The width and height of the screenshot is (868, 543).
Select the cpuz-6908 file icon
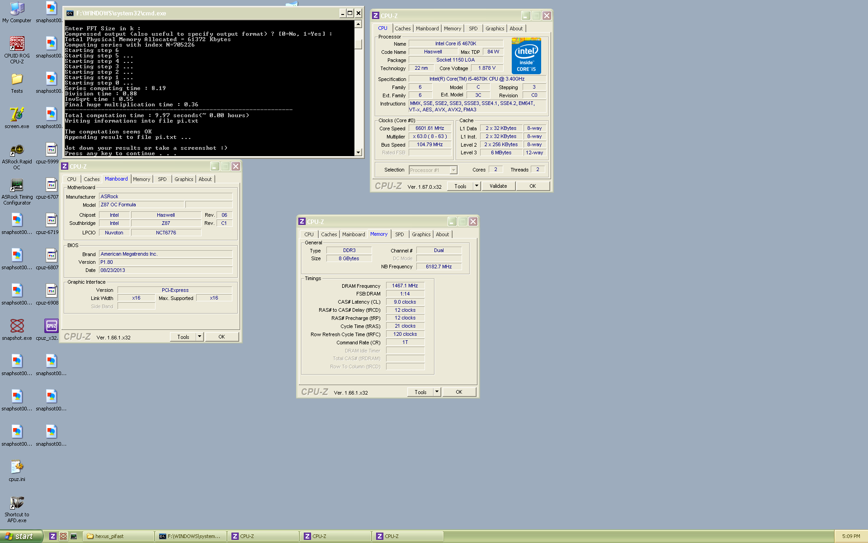tap(48, 294)
